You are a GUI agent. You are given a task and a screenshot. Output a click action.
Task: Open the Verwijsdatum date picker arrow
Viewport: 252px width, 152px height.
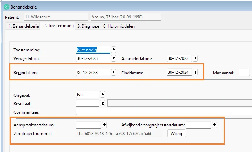click(x=114, y=58)
